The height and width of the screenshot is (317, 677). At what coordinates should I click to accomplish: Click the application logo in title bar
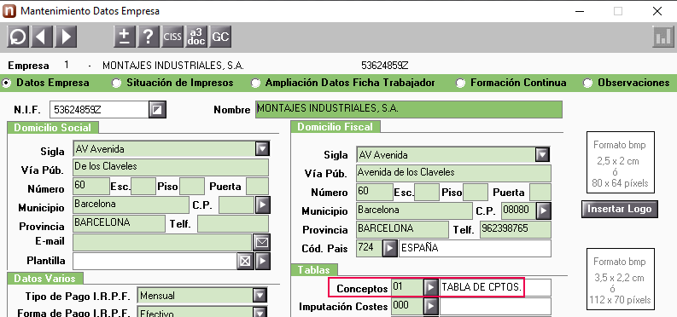9,11
